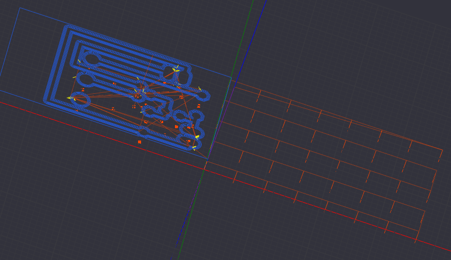
Task: Pick the top-left corner of the blue outline
Action: pos(19,8)
